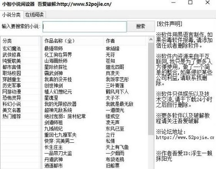Open the novel 我的无限修改器

(x=60, y=104)
